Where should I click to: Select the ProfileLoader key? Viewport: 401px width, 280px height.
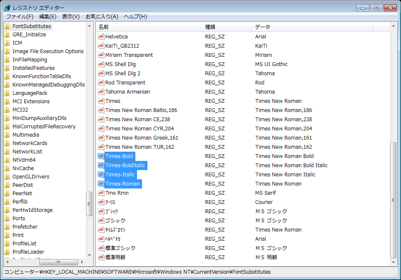click(x=28, y=252)
